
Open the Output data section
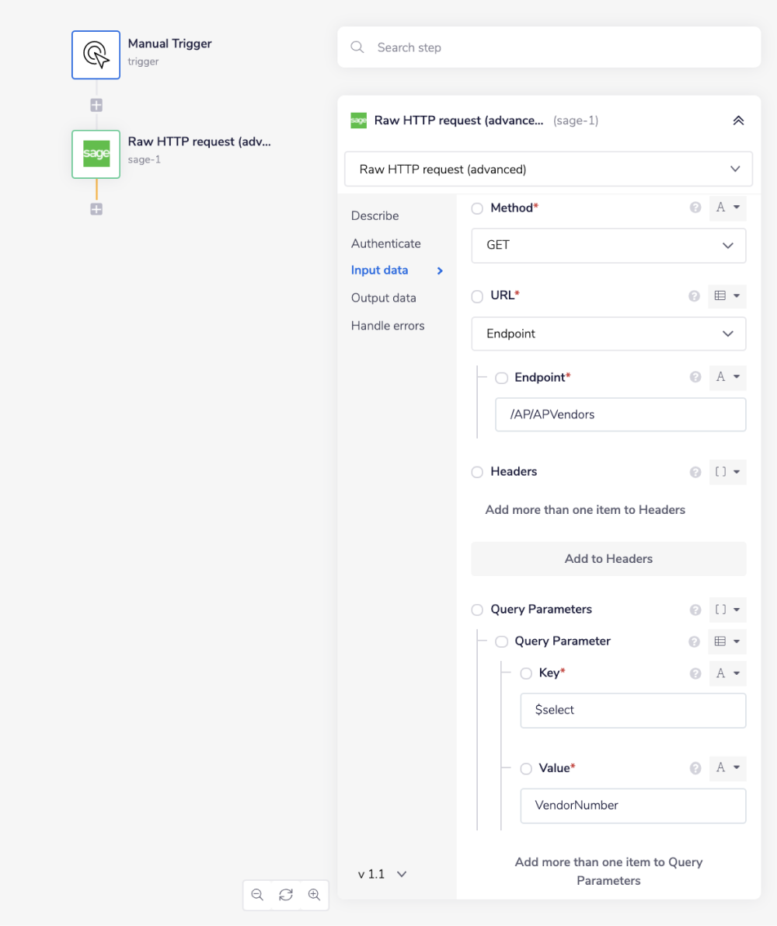(383, 298)
